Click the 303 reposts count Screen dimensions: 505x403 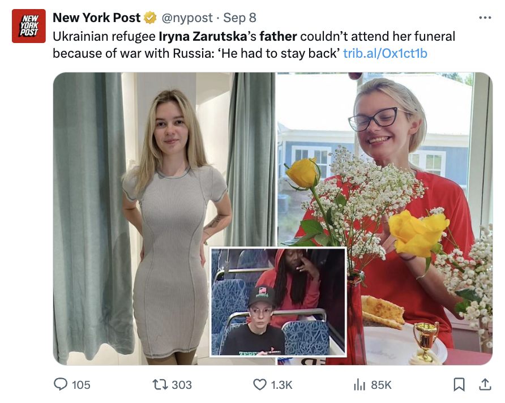click(x=181, y=385)
